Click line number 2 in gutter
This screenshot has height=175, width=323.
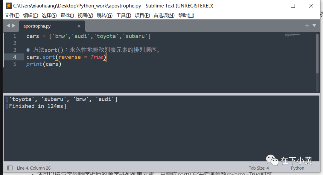(15, 43)
